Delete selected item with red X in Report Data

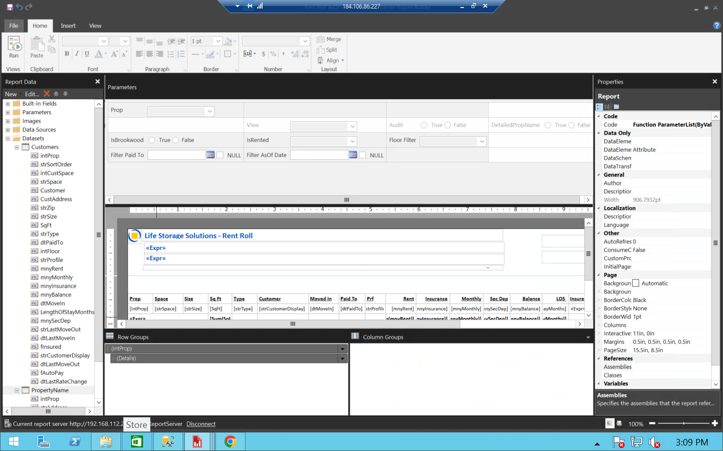(x=46, y=94)
